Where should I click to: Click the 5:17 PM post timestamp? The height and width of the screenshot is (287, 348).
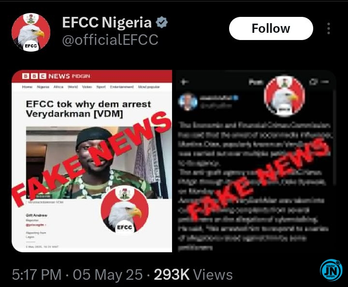(37, 274)
